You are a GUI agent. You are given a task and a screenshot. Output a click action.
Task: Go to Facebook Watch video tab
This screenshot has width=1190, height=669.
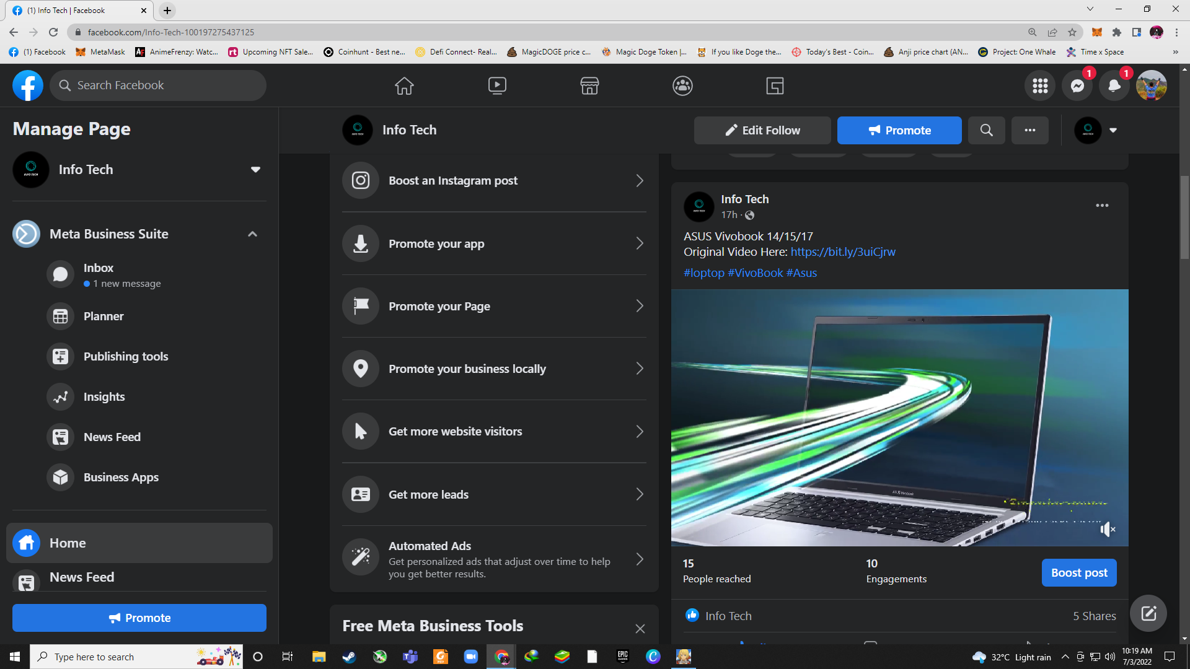(497, 85)
